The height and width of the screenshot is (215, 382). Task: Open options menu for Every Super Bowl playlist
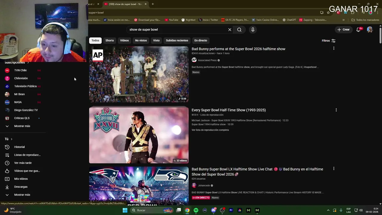[x=336, y=110]
